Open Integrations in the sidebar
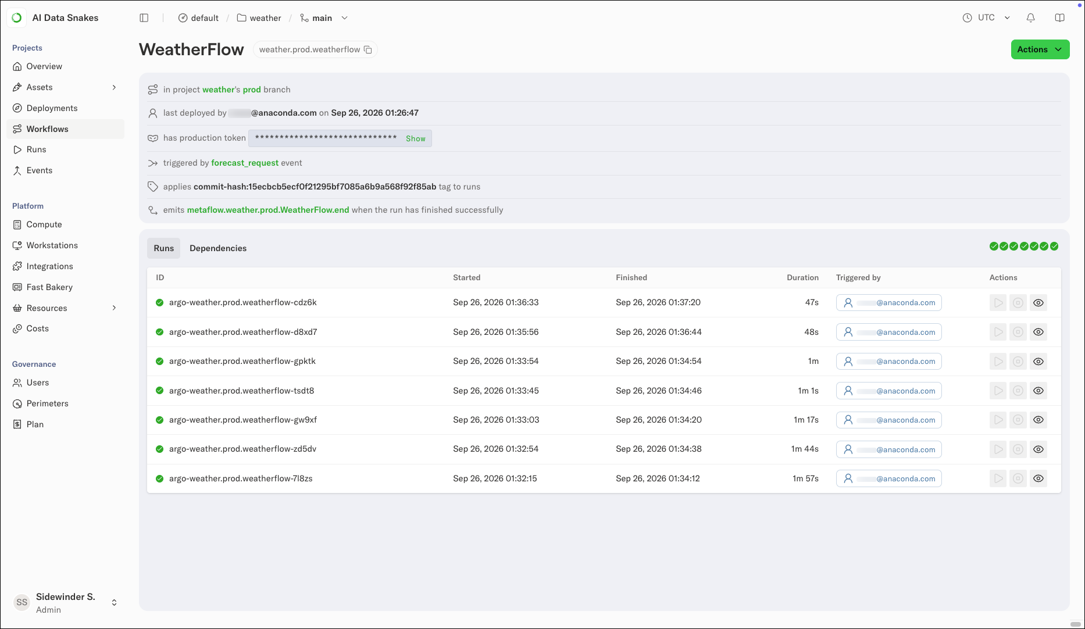 pyautogui.click(x=66, y=266)
